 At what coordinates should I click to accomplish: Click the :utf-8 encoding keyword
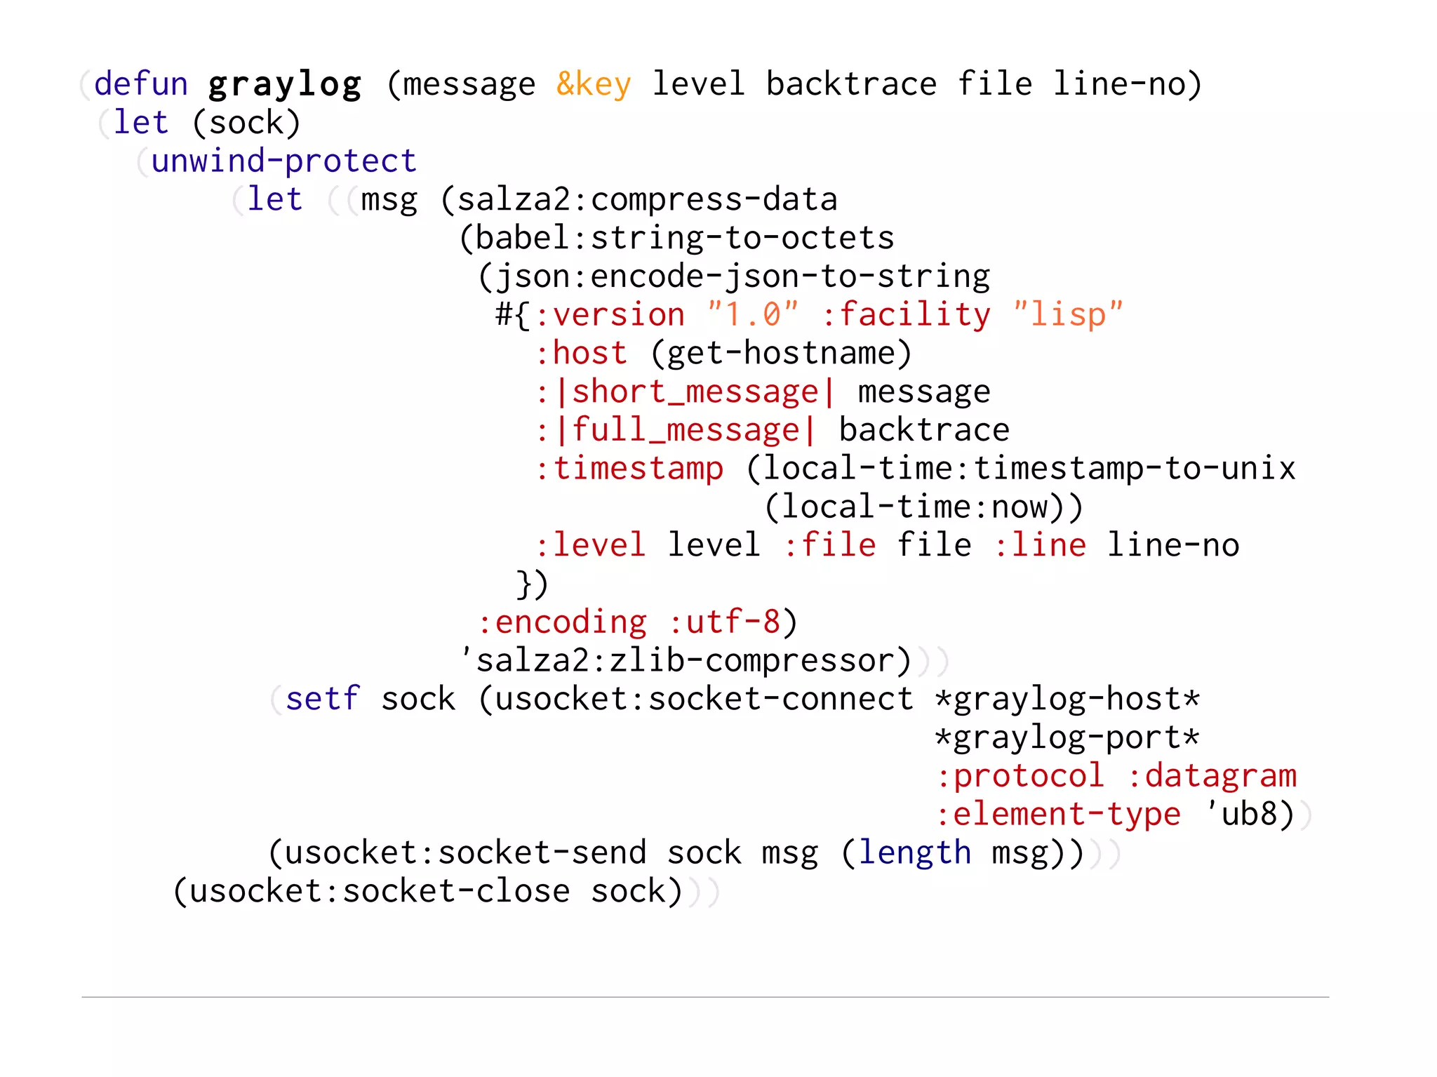(x=724, y=622)
